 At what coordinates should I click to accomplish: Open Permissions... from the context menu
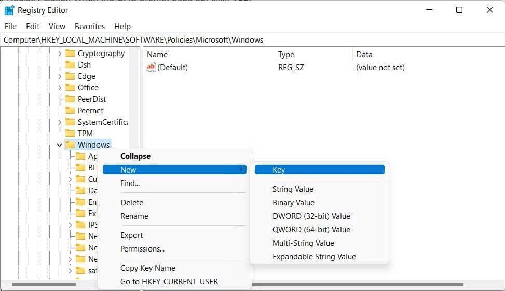tap(174, 249)
